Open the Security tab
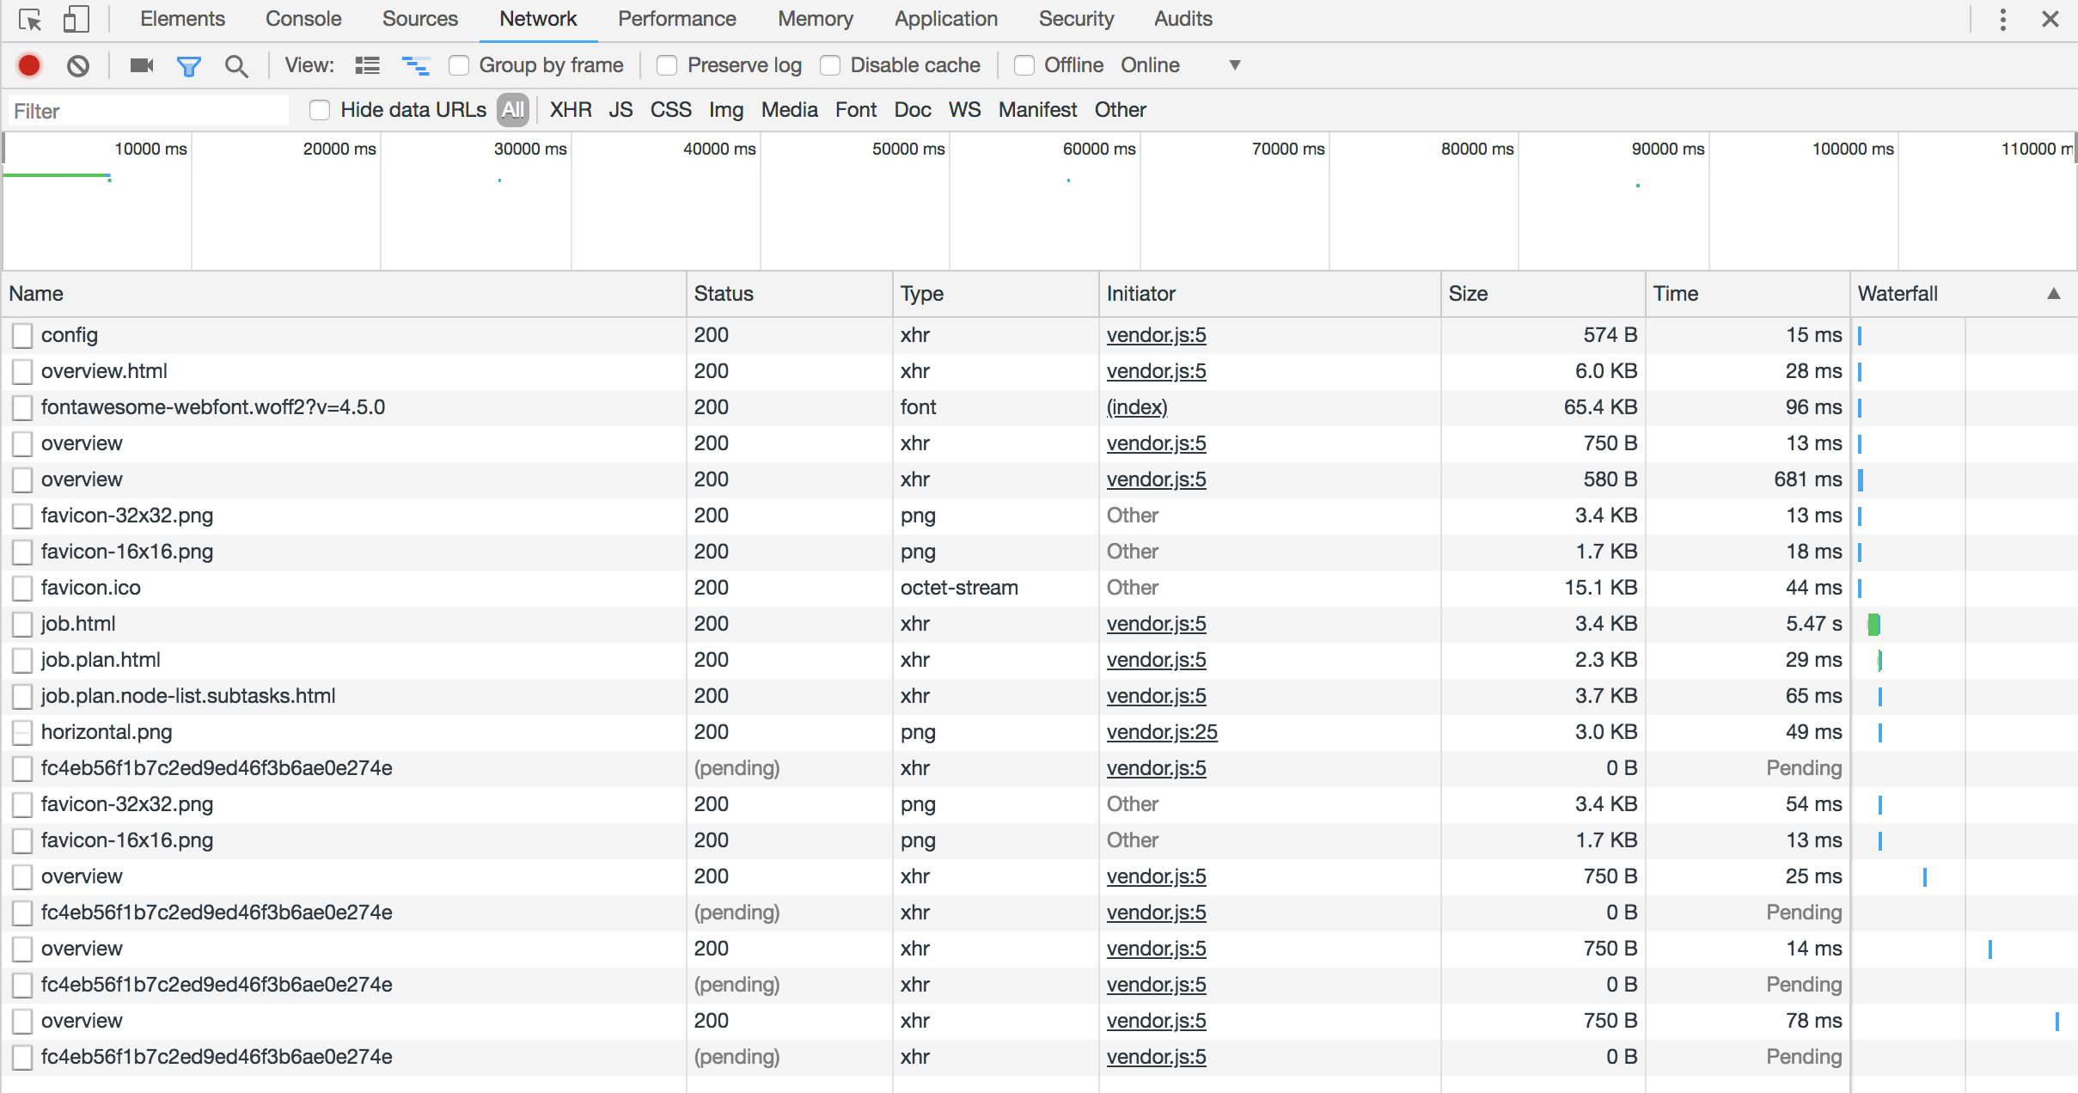Viewport: 2078px width, 1093px height. [x=1076, y=19]
